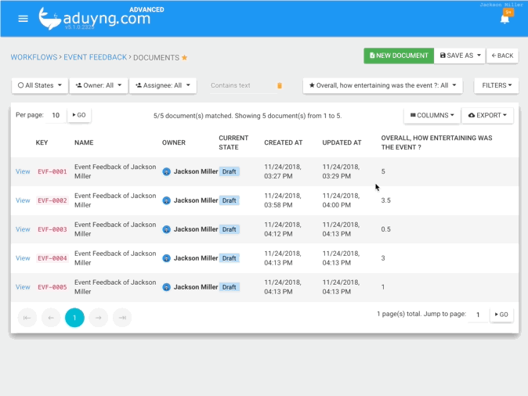528x396 pixels.
Task: Go to the last page of results
Action: click(122, 318)
